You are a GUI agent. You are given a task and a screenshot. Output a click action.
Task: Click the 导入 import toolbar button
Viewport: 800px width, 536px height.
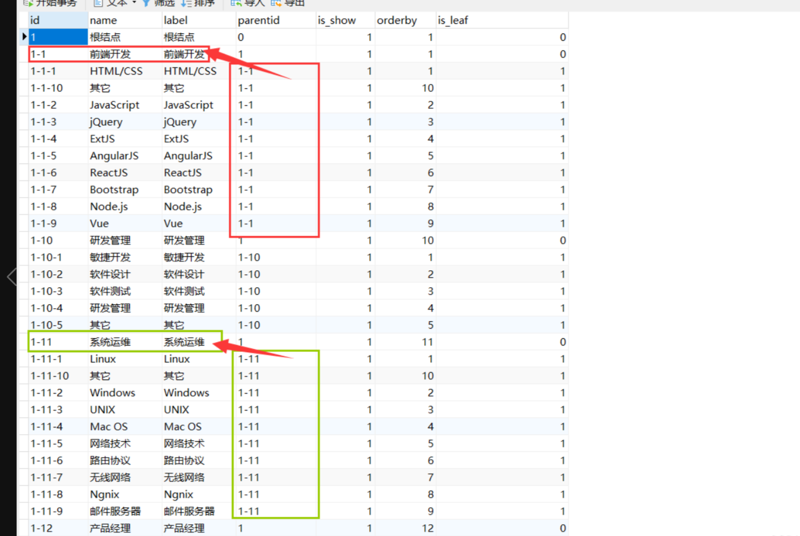pos(248,3)
